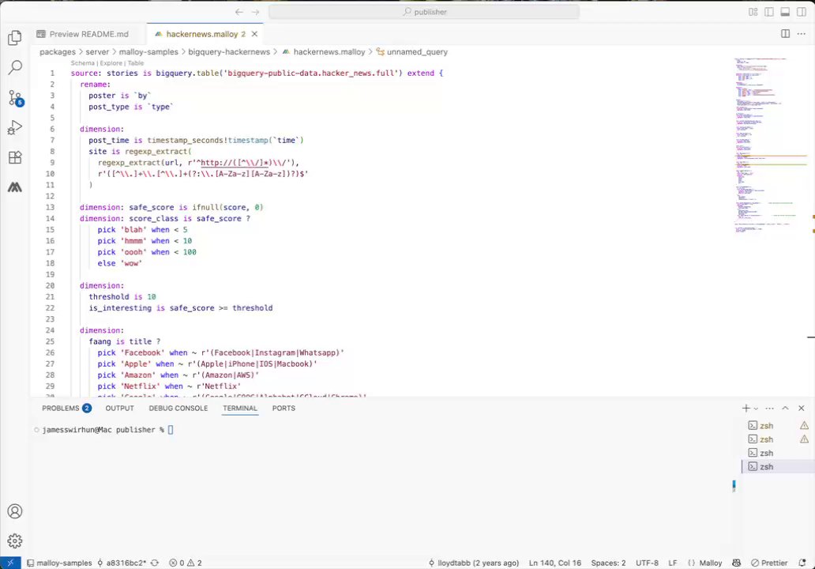Close the hackernews.malloy tab
Screen dimensions: 815x569
pyautogui.click(x=254, y=34)
